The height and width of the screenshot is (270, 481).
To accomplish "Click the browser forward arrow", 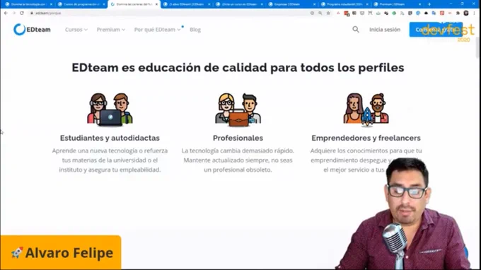I will click(x=14, y=13).
